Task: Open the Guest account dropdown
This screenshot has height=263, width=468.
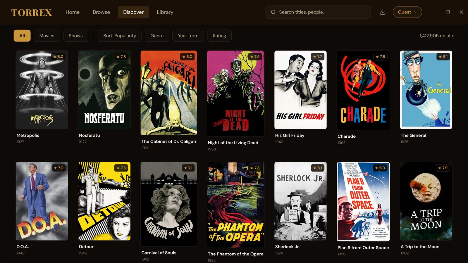Action: pos(407,12)
